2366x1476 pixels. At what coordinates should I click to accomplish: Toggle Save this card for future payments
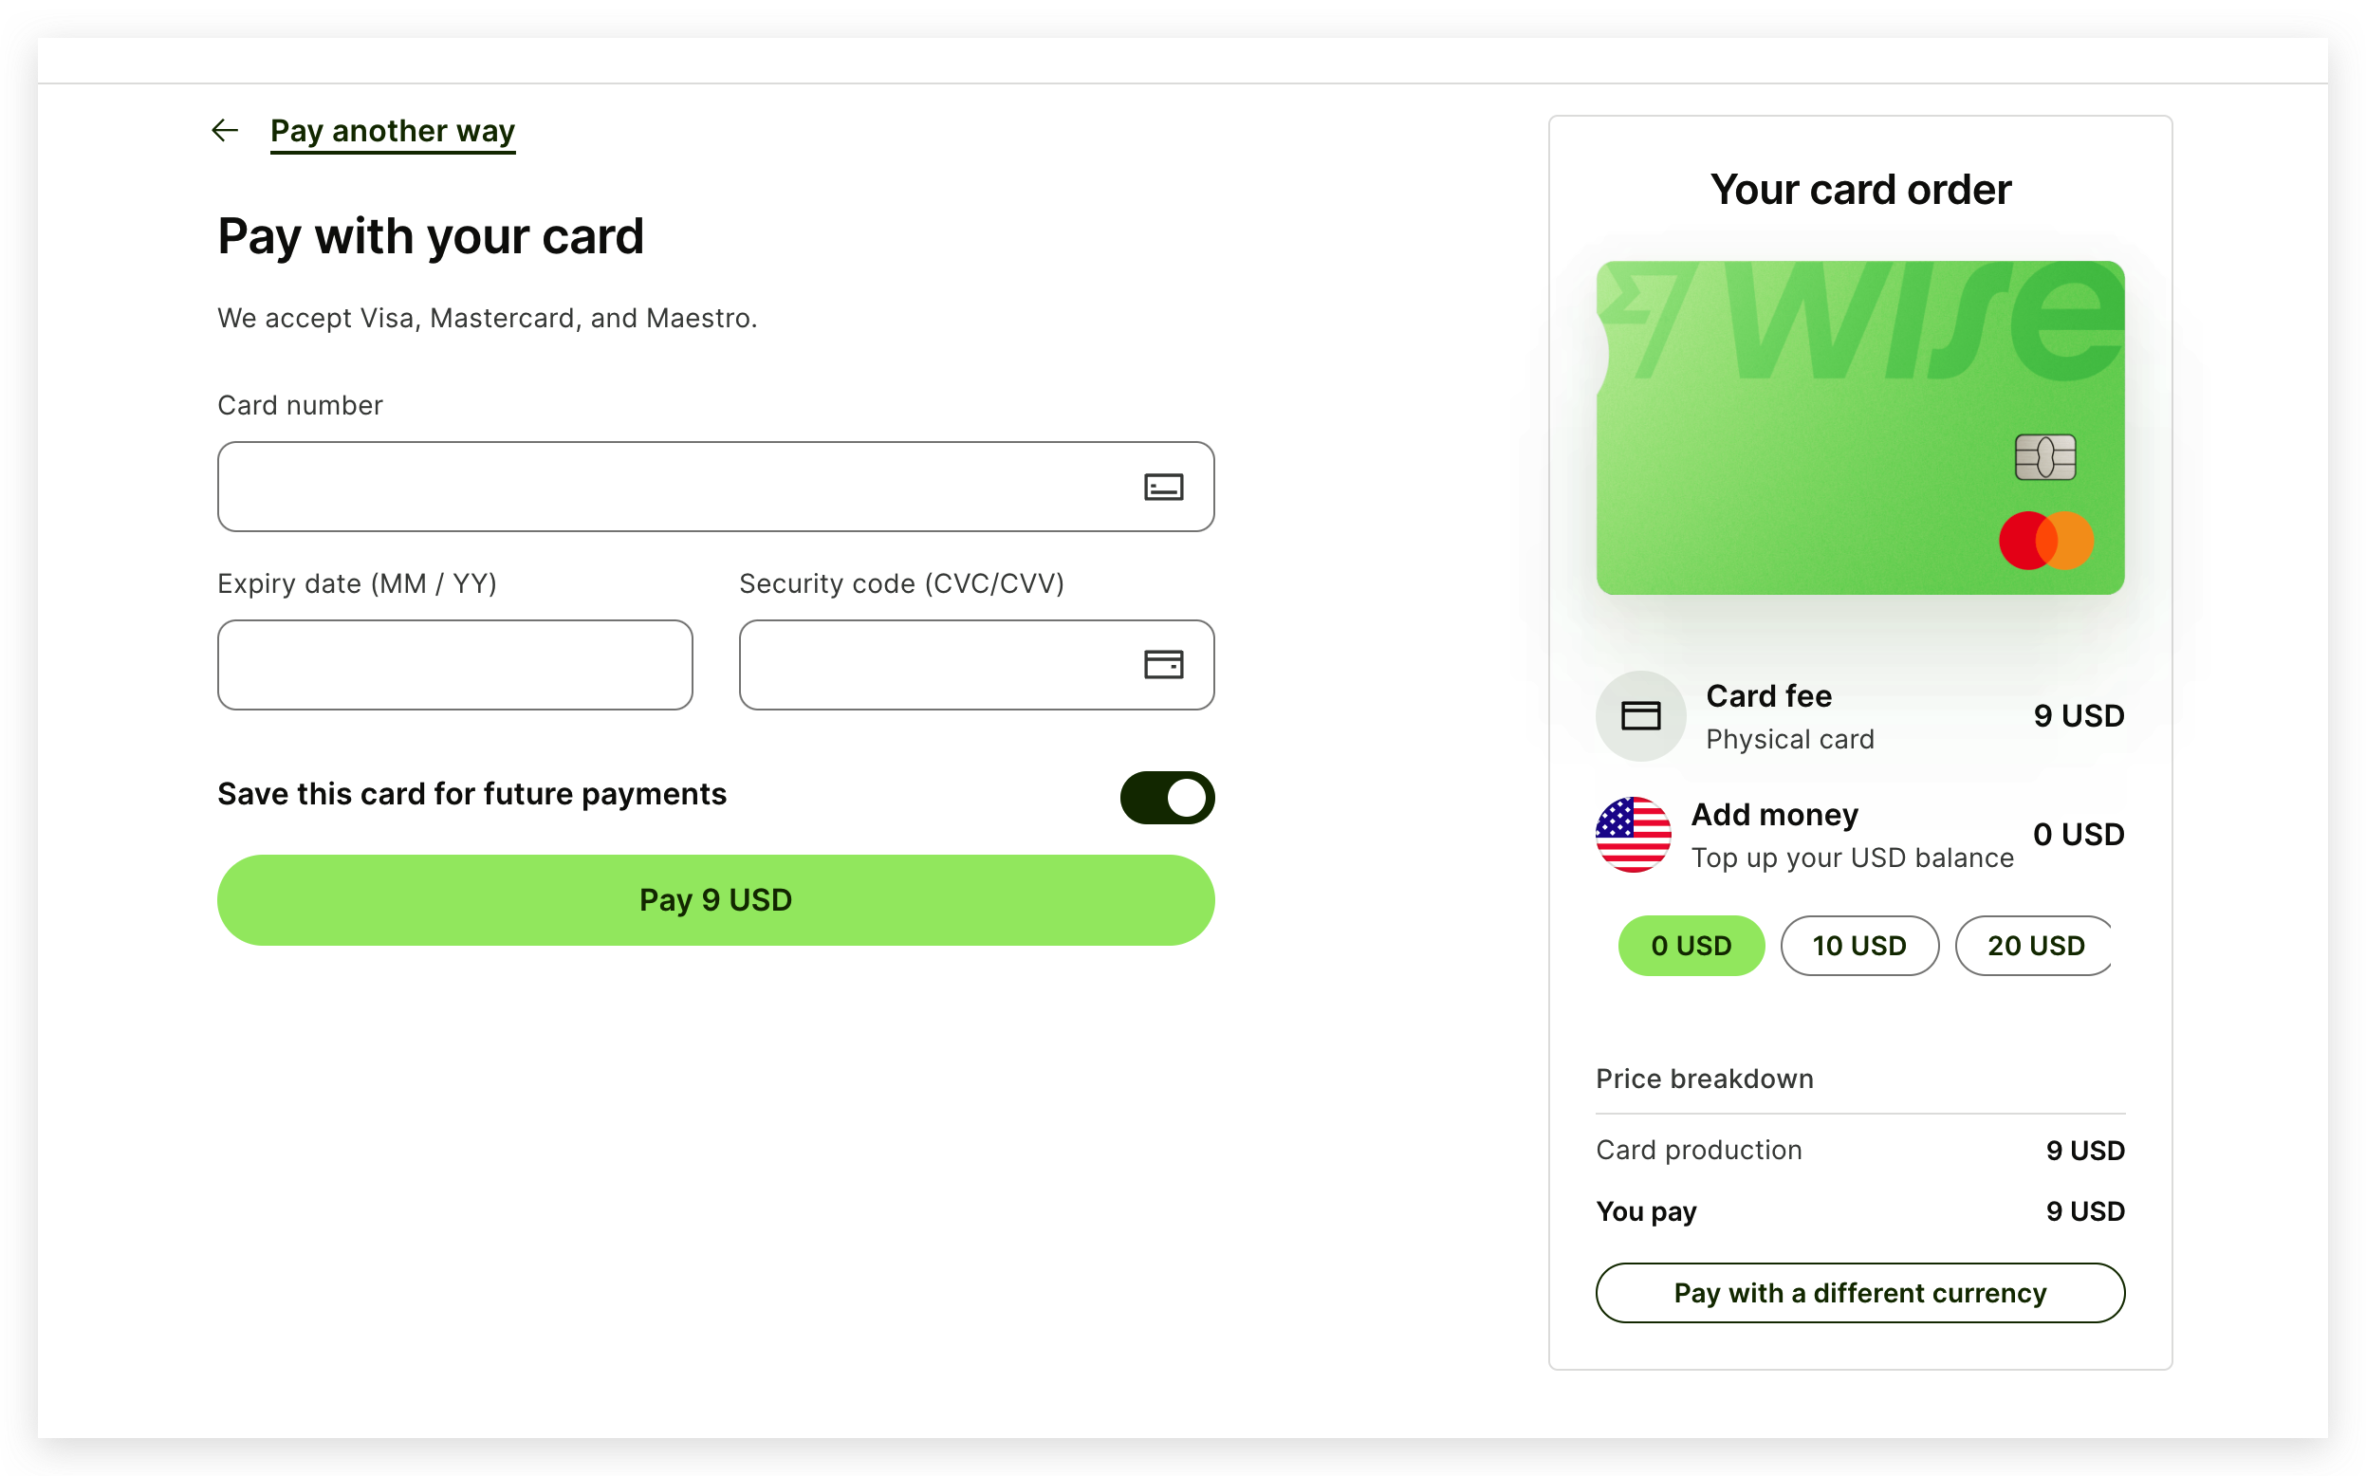click(1168, 798)
